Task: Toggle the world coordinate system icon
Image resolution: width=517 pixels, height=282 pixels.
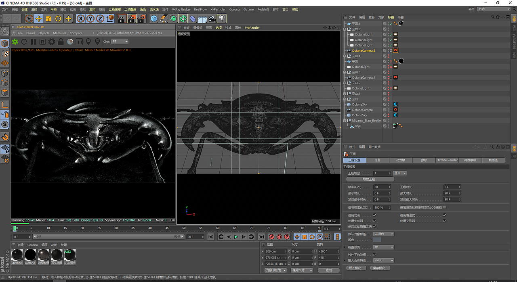Action: pos(110,19)
